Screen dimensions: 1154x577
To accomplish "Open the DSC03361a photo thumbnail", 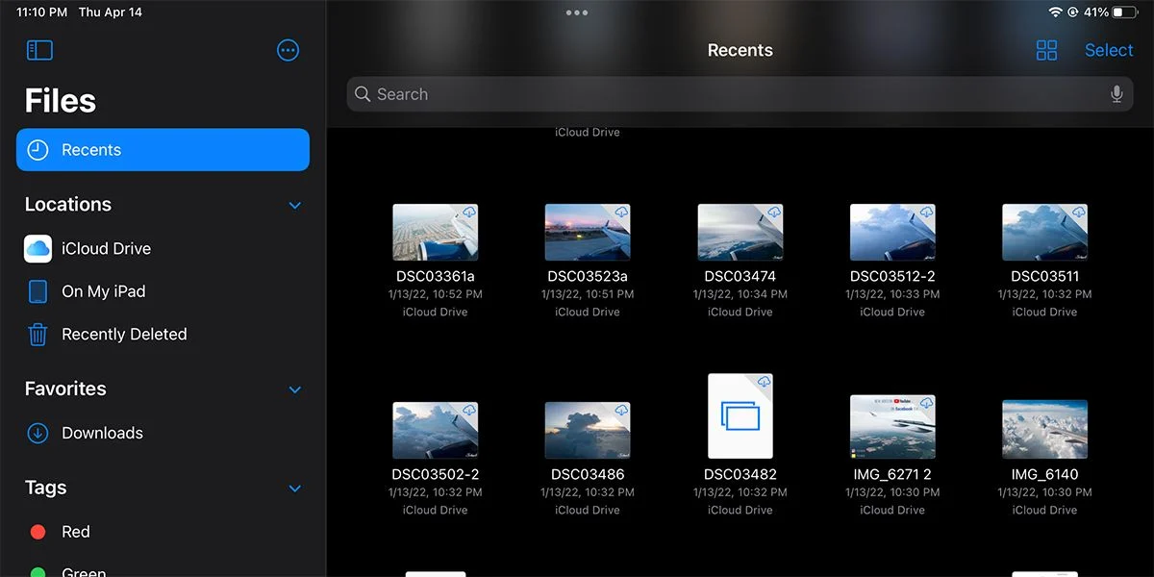I will (435, 233).
